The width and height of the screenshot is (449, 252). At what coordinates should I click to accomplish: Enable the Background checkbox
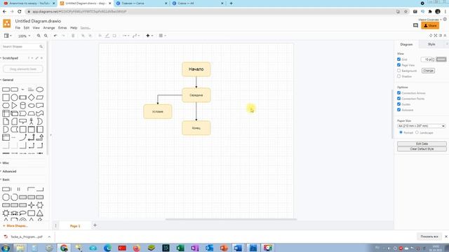point(399,70)
